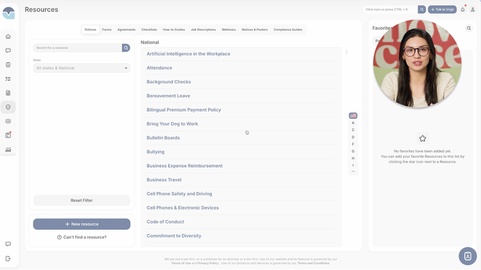The height and width of the screenshot is (270, 481).
Task: Open the Attendance policy
Action: [159, 68]
